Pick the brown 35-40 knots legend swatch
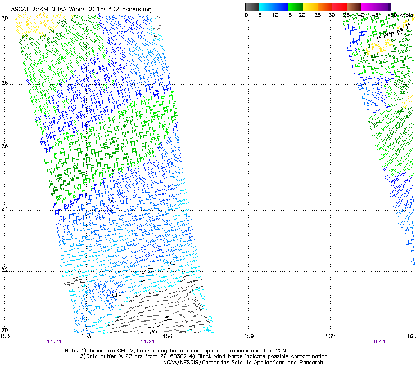The width and height of the screenshot is (416, 366). click(x=354, y=7)
